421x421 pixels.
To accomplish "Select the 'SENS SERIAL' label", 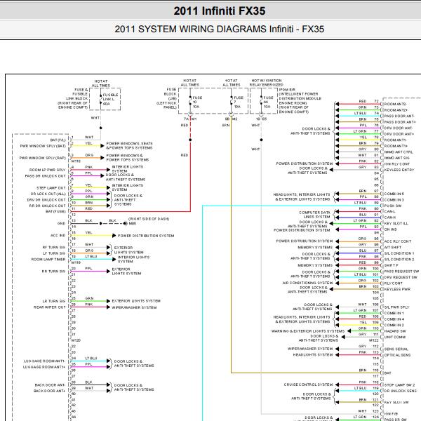I will pyautogui.click(x=396, y=349).
